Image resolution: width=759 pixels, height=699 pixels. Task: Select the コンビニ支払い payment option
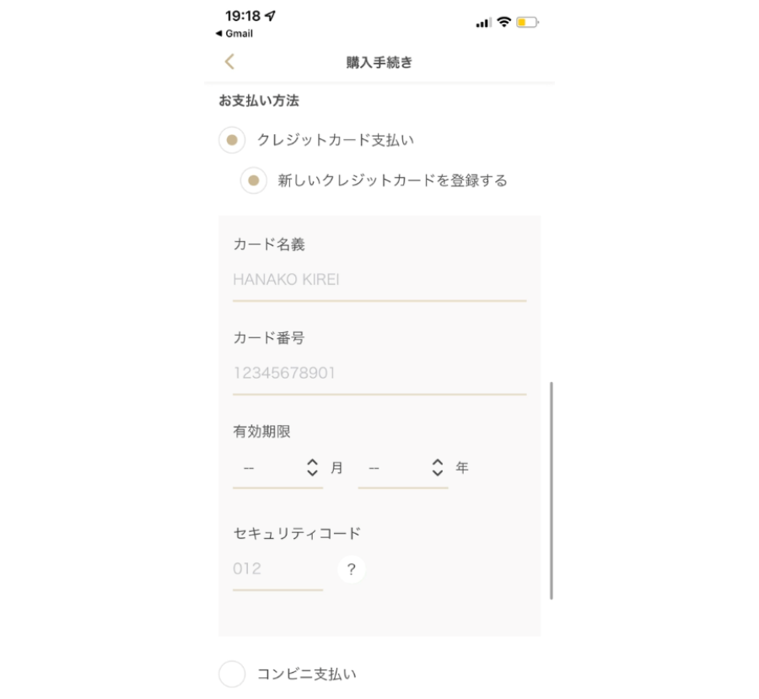tap(232, 675)
